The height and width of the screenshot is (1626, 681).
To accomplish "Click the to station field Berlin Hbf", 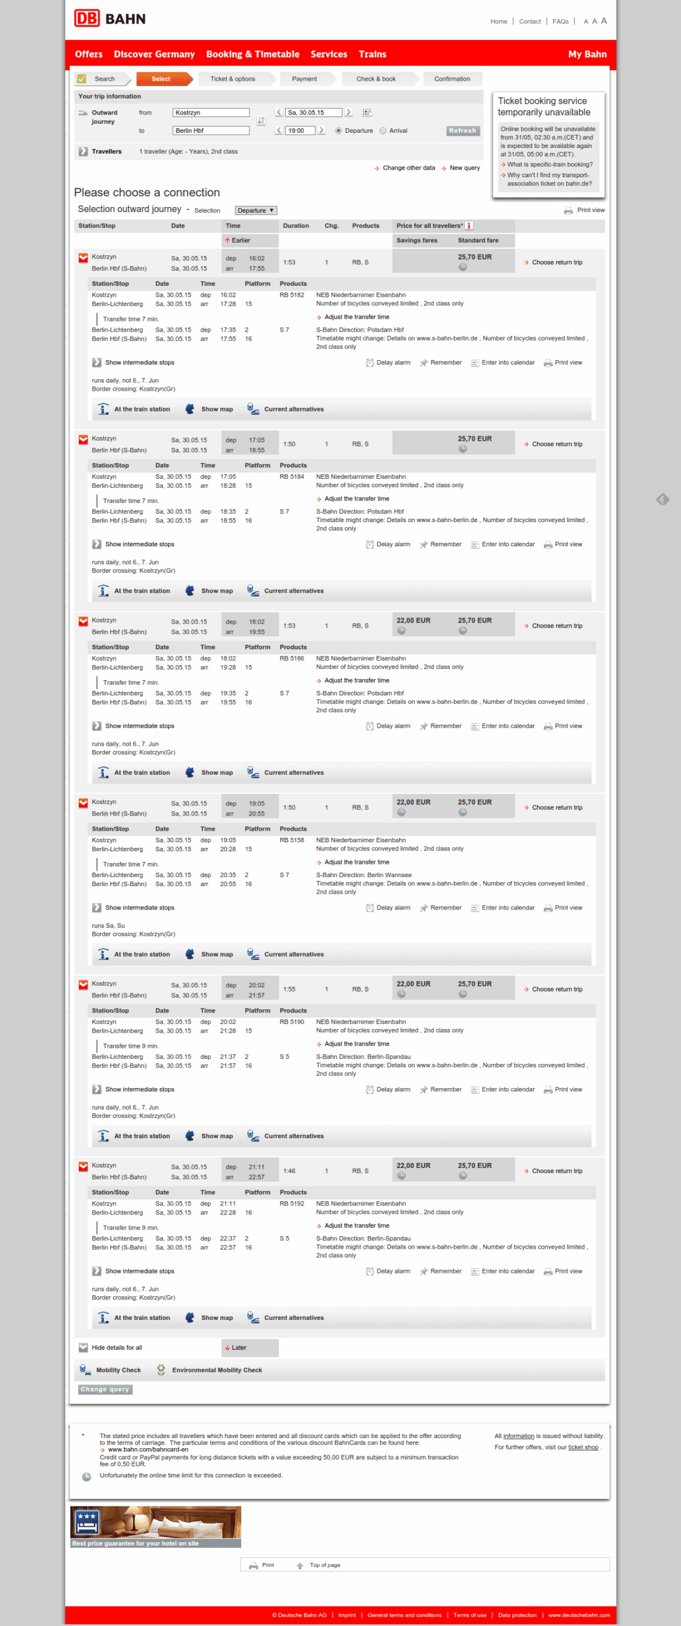I will point(211,130).
